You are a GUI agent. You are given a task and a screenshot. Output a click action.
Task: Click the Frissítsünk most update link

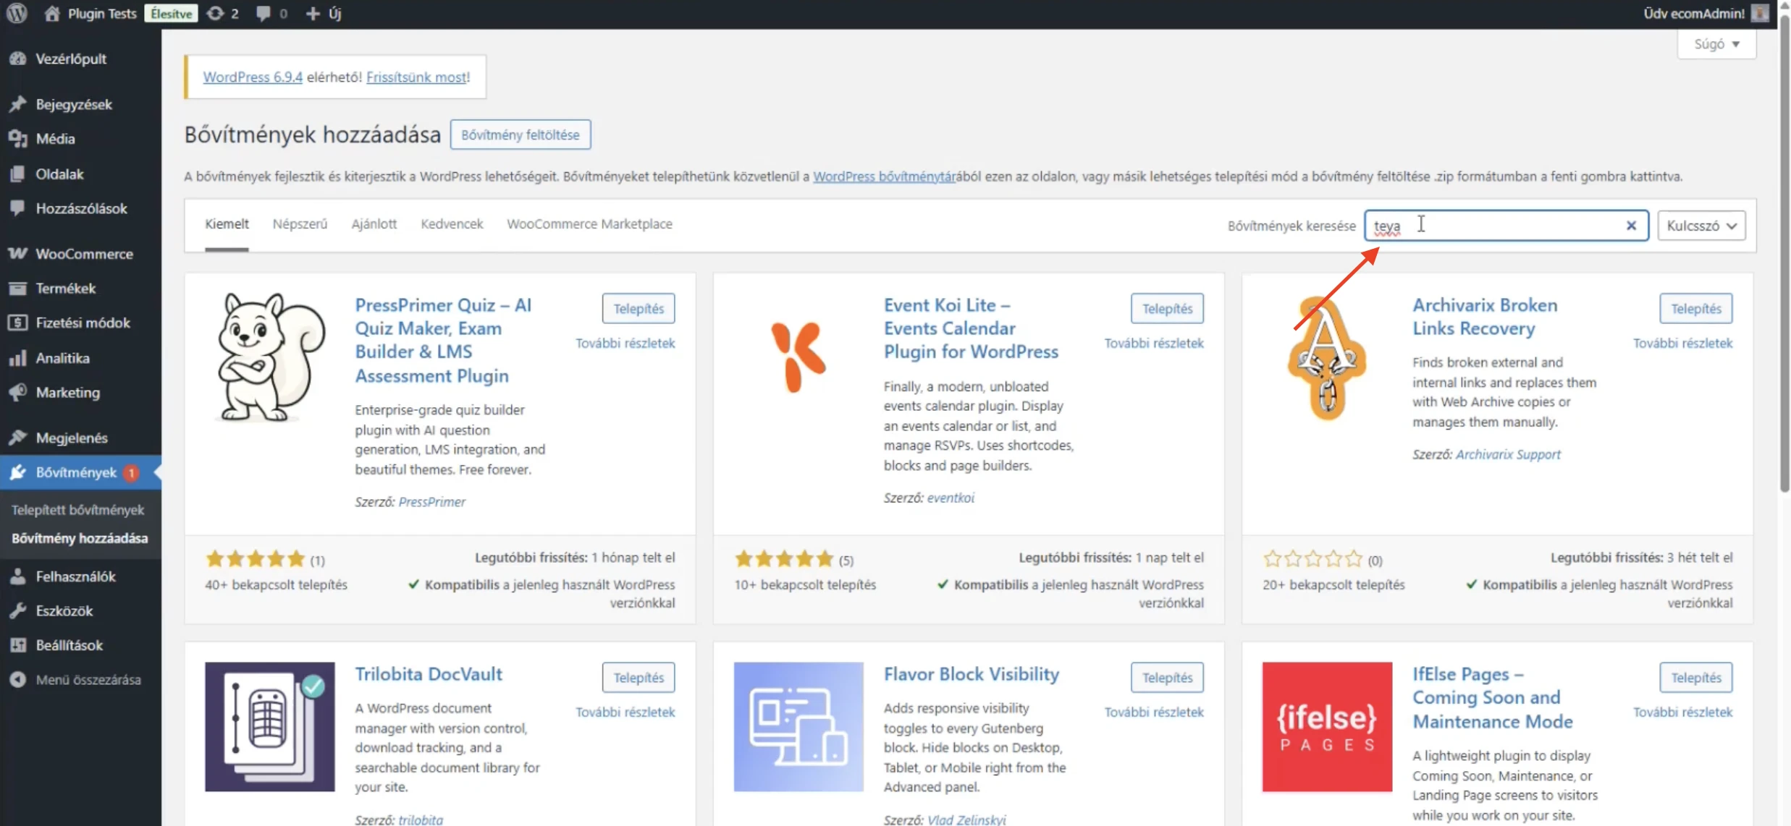(417, 77)
